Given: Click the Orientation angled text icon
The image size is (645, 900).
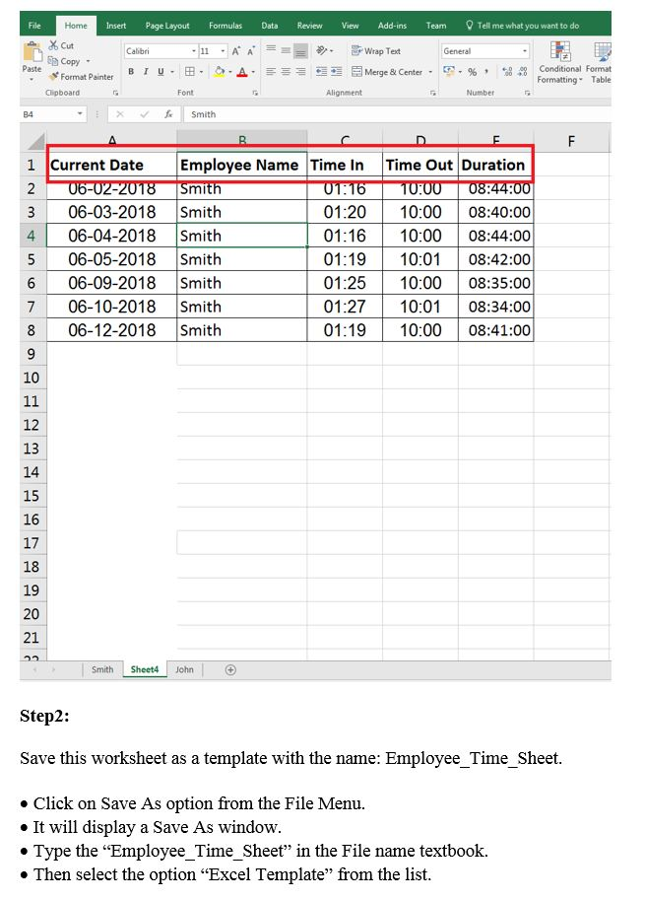Looking at the screenshot, I should click(x=322, y=50).
